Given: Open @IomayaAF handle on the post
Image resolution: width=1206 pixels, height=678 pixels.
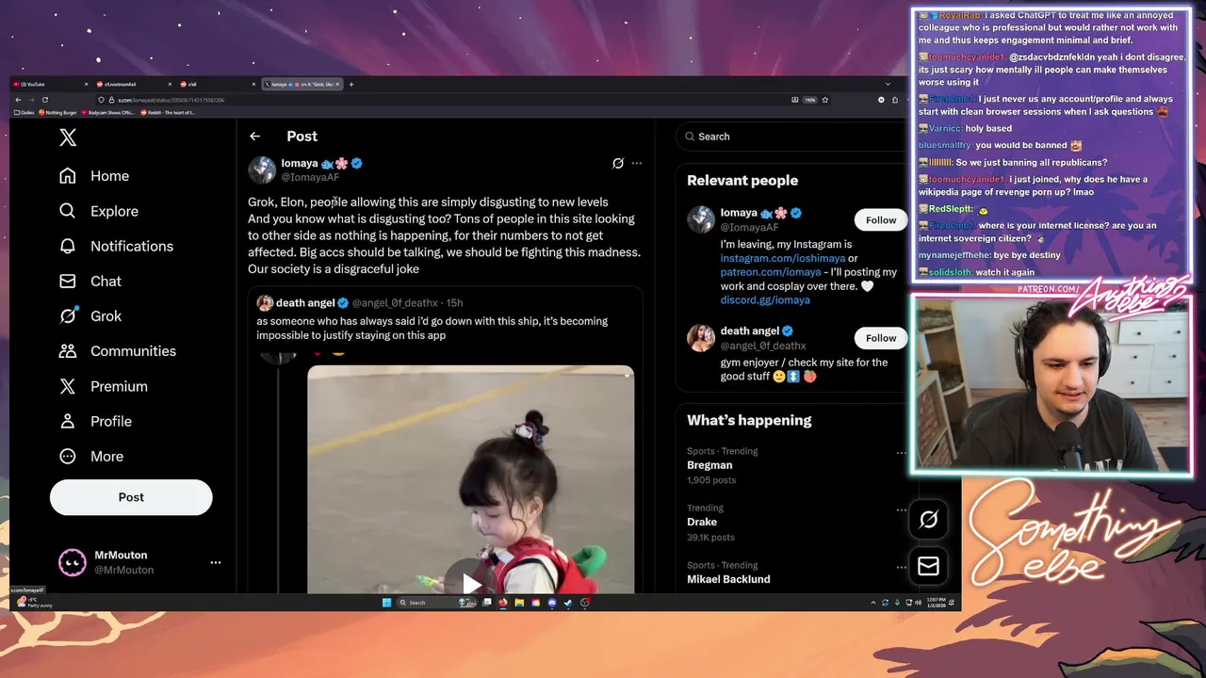Looking at the screenshot, I should [310, 177].
